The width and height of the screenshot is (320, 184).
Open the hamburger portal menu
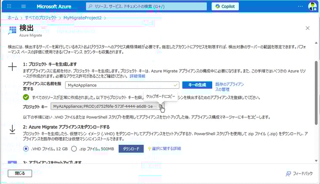pos(24,6)
